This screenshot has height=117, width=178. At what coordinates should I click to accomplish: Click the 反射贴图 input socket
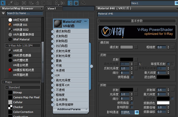(53, 36)
